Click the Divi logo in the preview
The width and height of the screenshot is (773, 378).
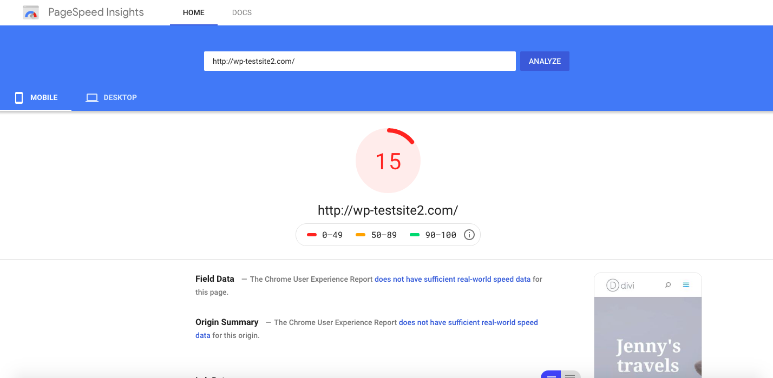point(620,286)
